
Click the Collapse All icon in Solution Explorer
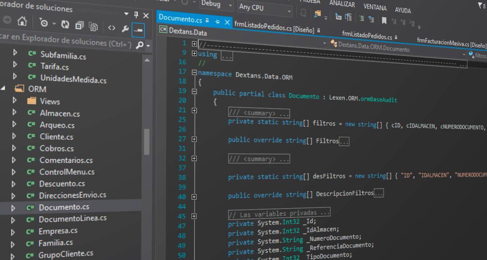coord(79,25)
